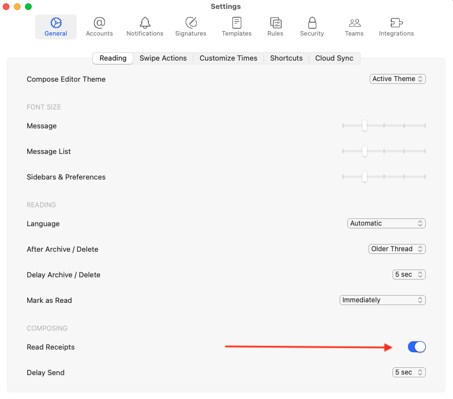Minimize the Settings window
Viewport: 453px width, 399px height.
click(17, 6)
